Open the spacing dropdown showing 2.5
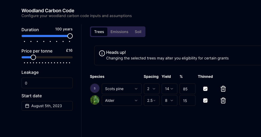The image size is (261, 137). click(x=152, y=100)
